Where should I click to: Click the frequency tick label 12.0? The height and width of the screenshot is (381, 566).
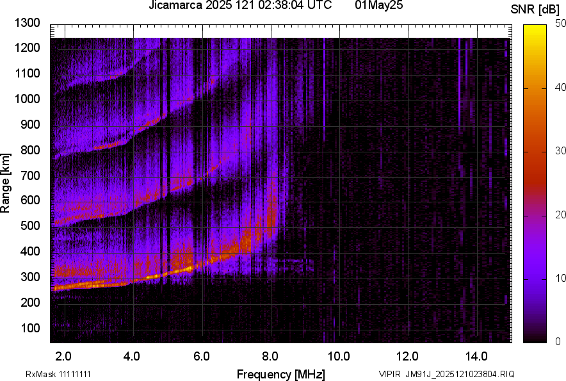coord(407,357)
